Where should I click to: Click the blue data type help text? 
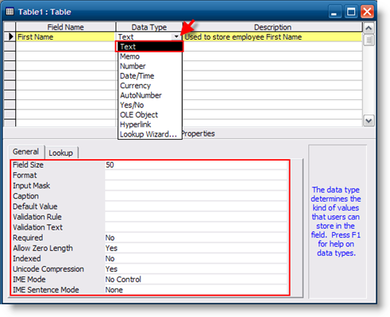tap(336, 222)
